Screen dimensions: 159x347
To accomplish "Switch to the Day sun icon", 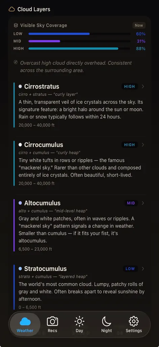I will pyautogui.click(x=79, y=321).
